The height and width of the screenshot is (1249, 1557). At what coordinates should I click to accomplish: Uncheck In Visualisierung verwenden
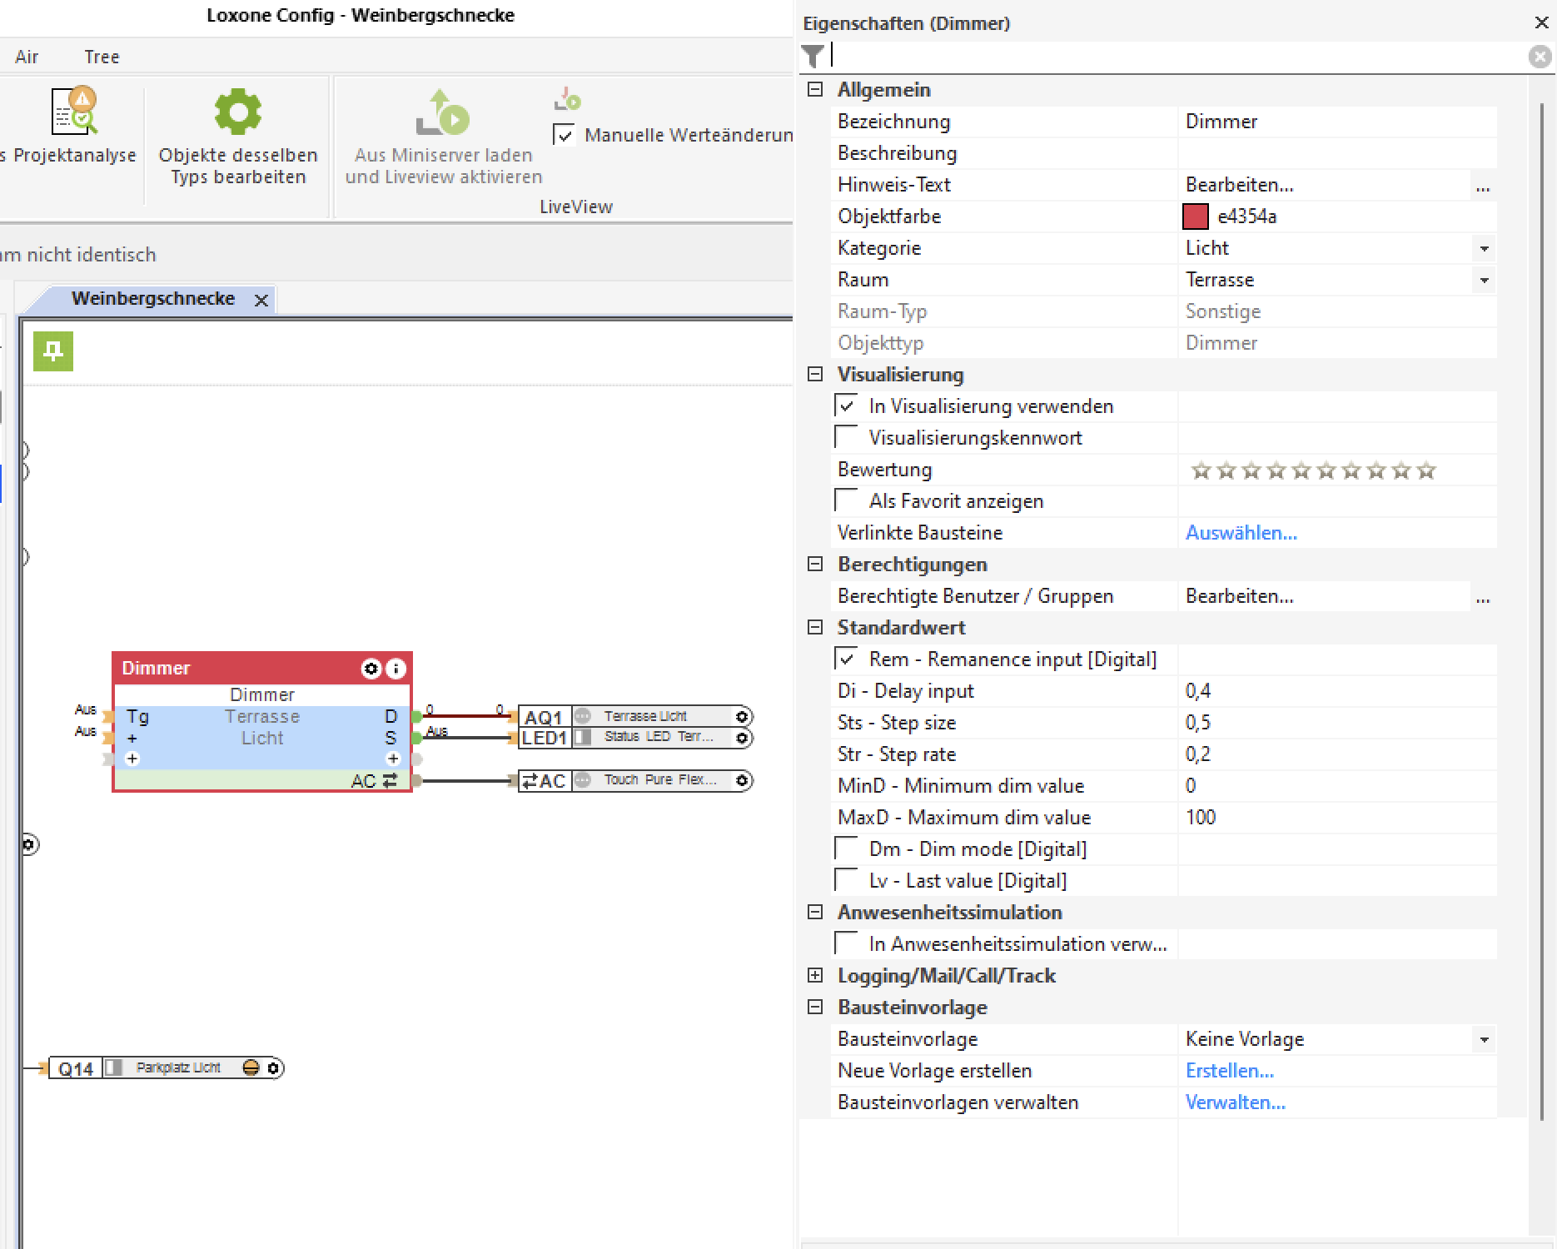pyautogui.click(x=846, y=406)
